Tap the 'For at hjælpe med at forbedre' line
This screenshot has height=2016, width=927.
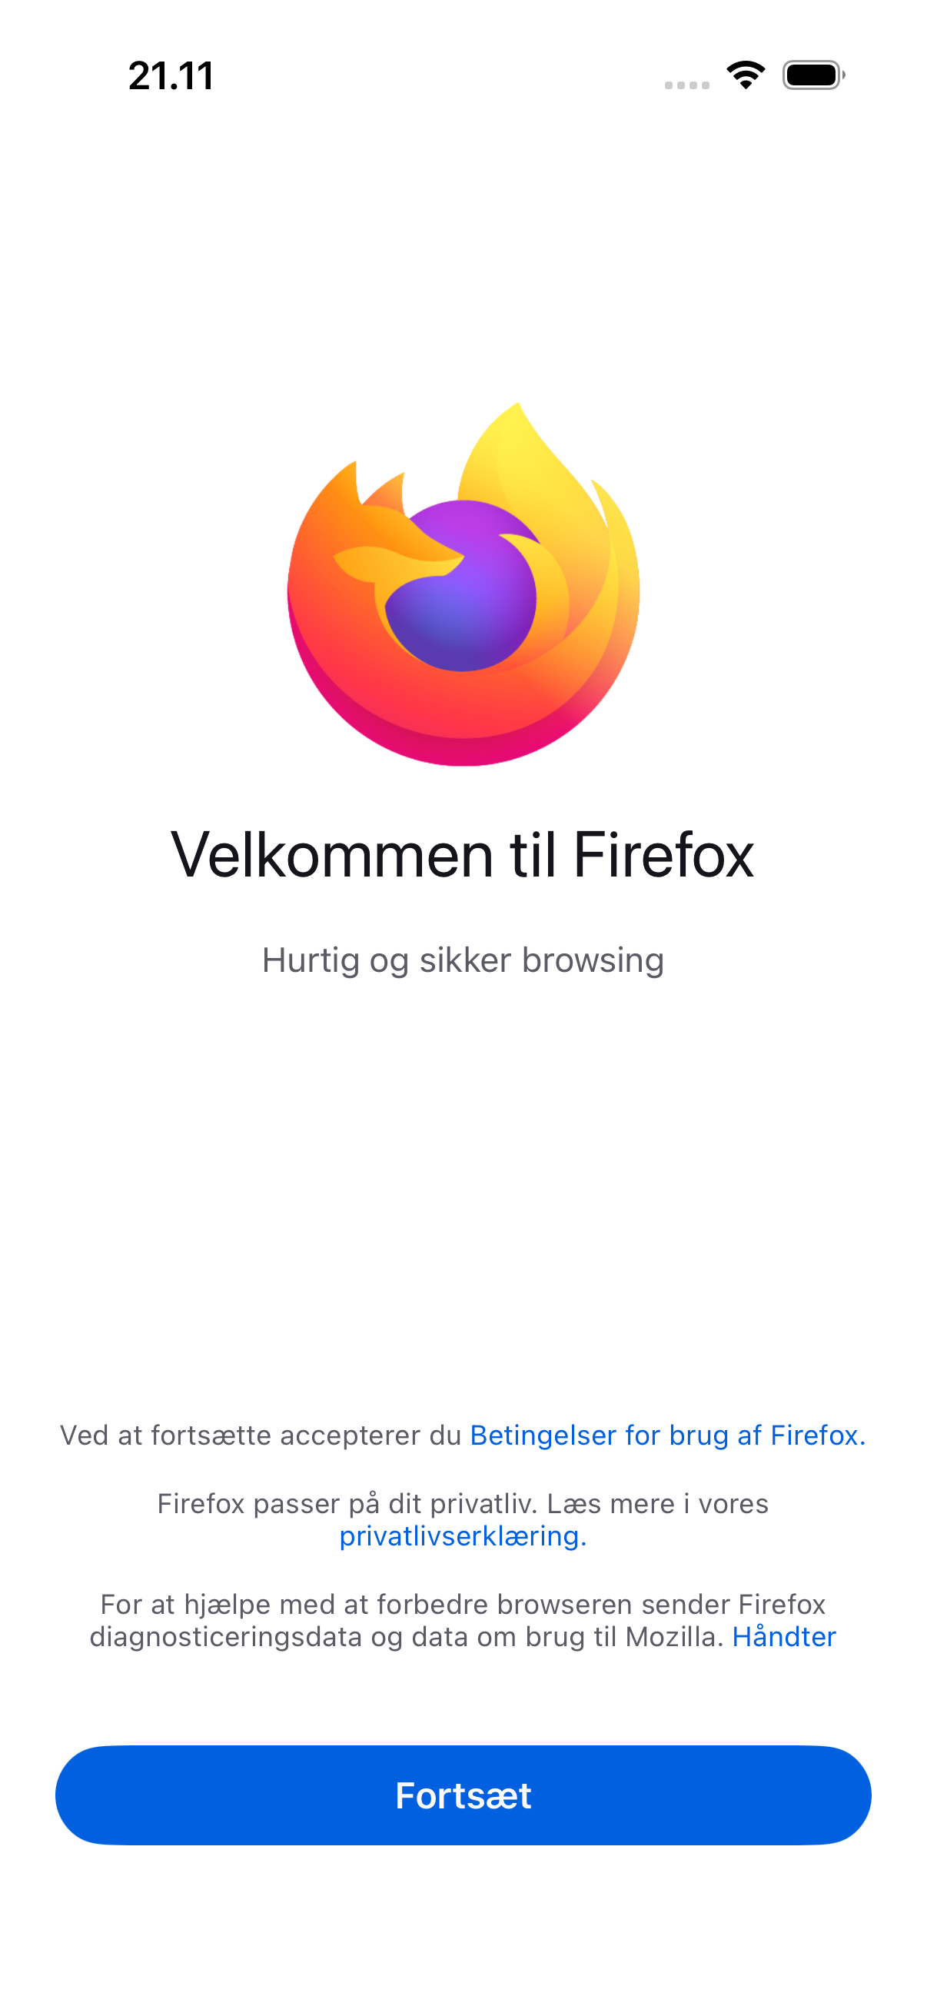463,1605
